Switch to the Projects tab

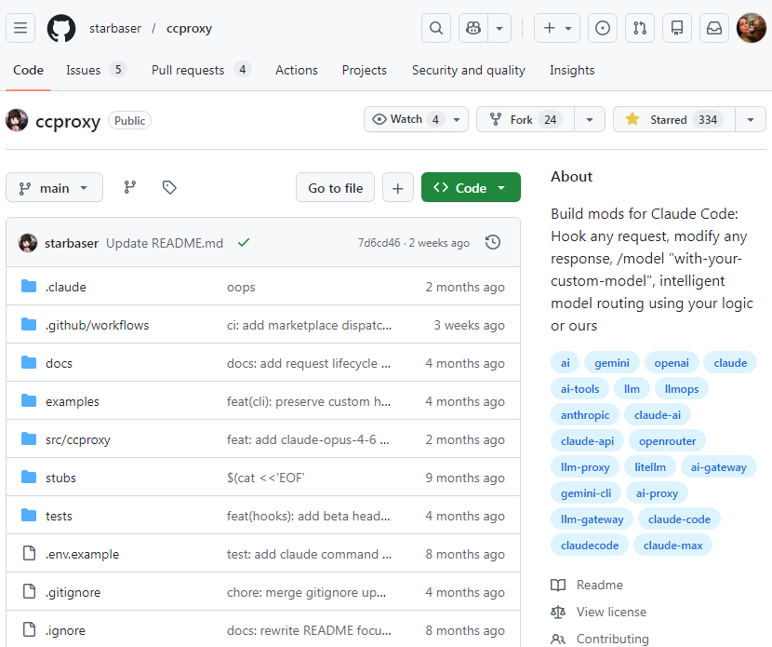click(x=365, y=70)
